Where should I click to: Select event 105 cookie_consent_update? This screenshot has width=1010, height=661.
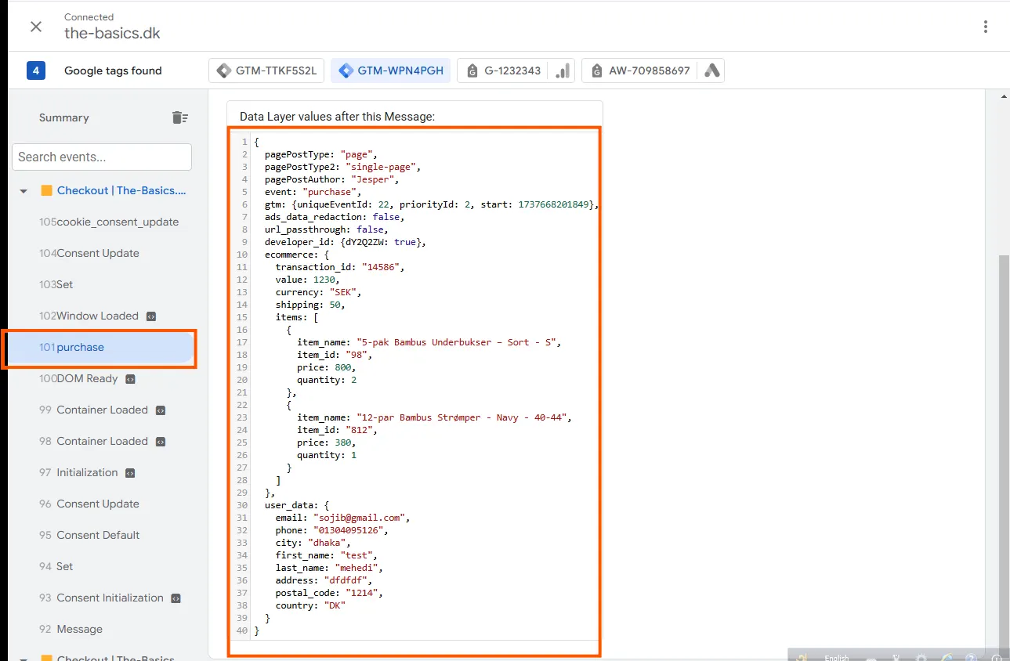tap(109, 222)
